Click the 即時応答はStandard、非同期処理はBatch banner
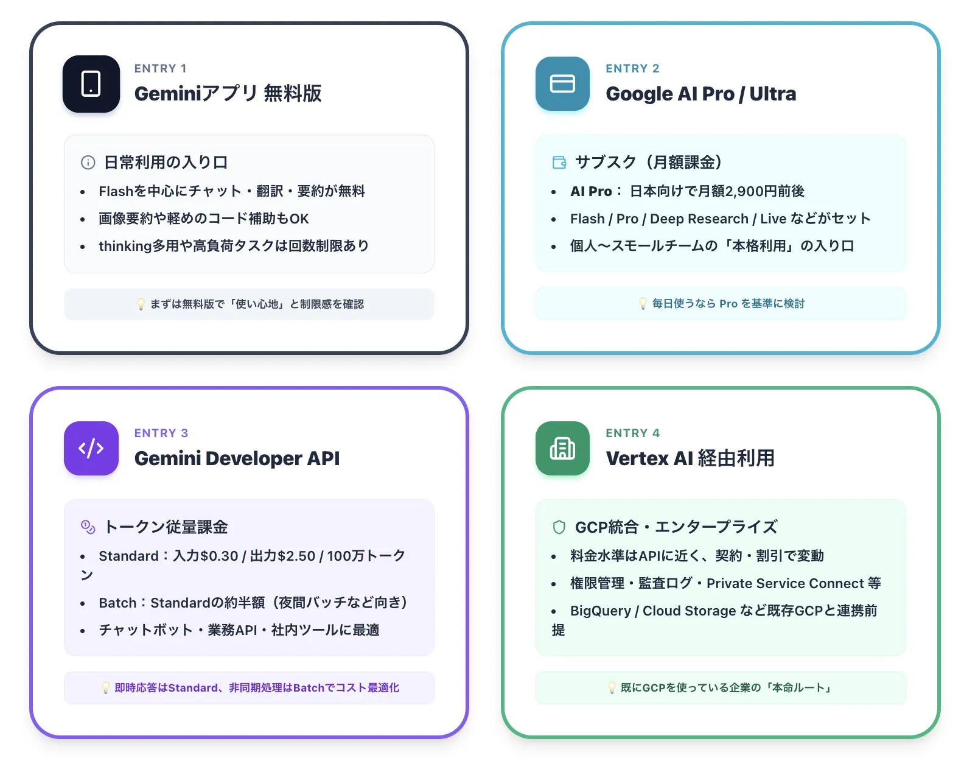The width and height of the screenshot is (964, 761). point(249,687)
